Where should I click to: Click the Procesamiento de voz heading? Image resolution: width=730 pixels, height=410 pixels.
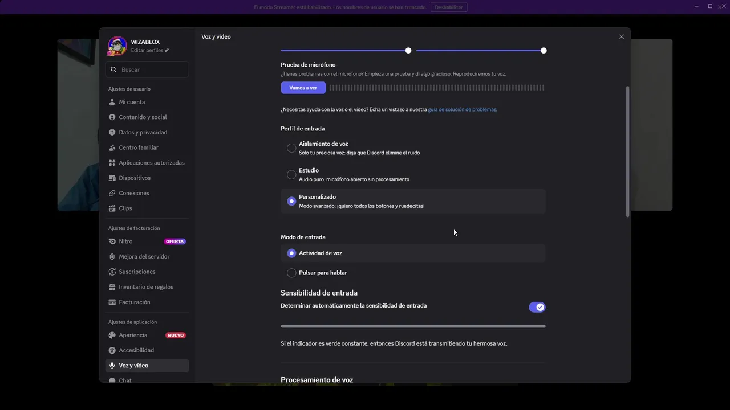pos(317,380)
